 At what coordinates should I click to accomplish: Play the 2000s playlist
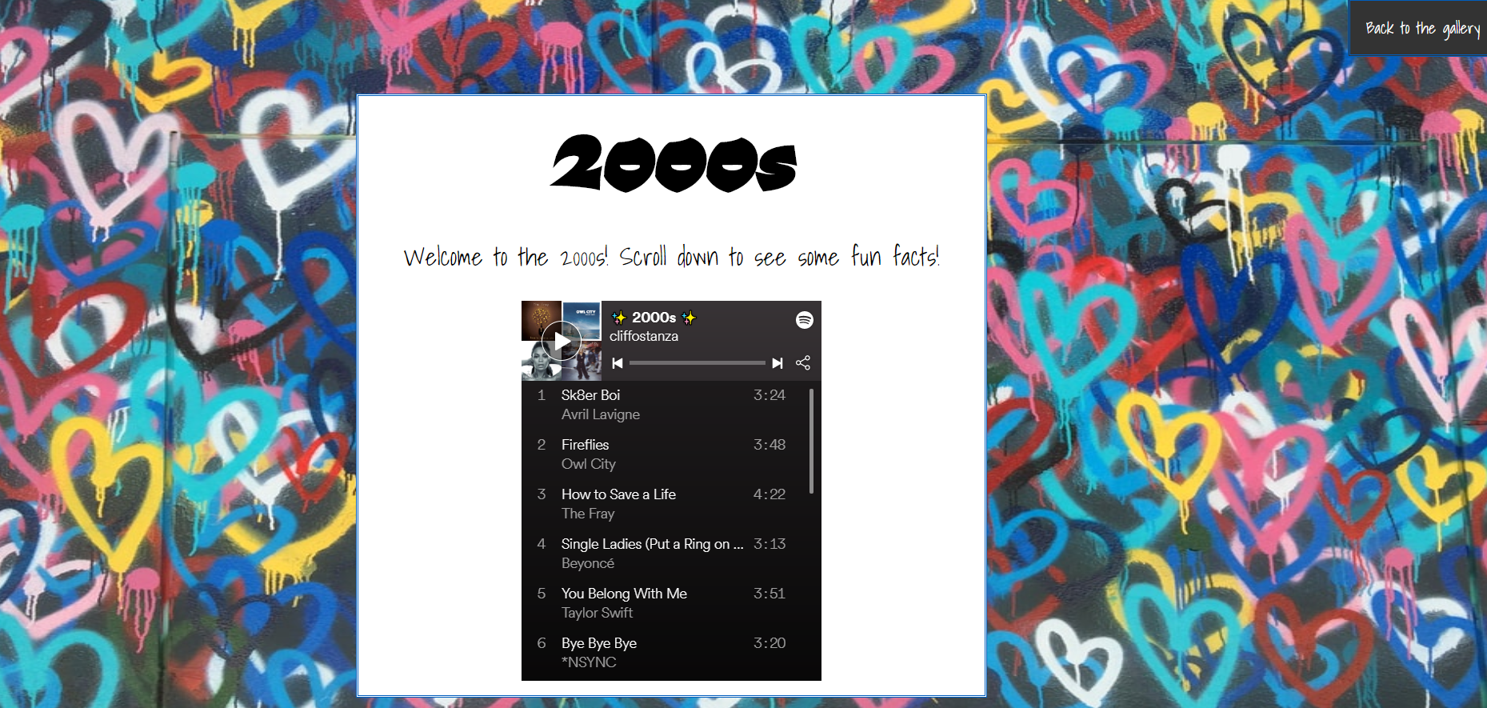click(x=562, y=341)
